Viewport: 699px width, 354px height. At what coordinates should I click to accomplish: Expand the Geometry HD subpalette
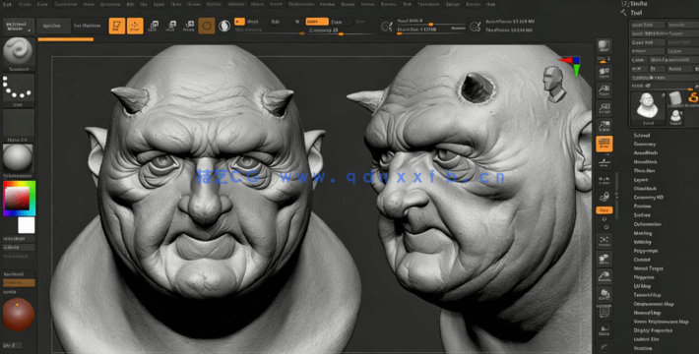[649, 198]
